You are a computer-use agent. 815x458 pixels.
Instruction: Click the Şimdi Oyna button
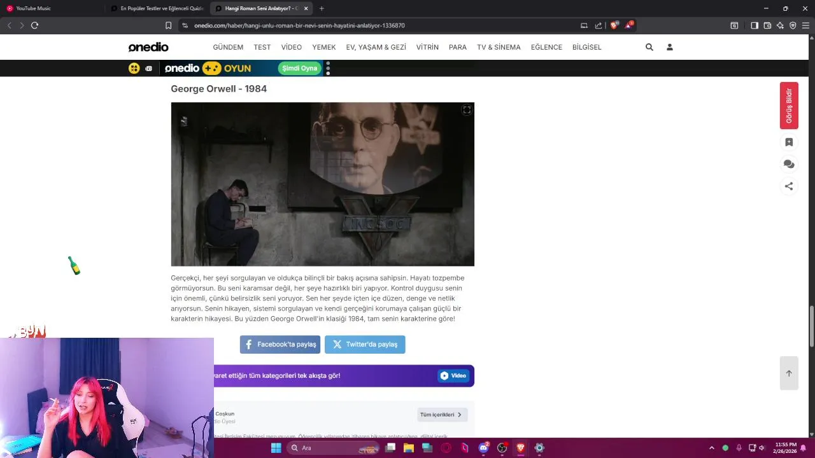pyautogui.click(x=299, y=68)
